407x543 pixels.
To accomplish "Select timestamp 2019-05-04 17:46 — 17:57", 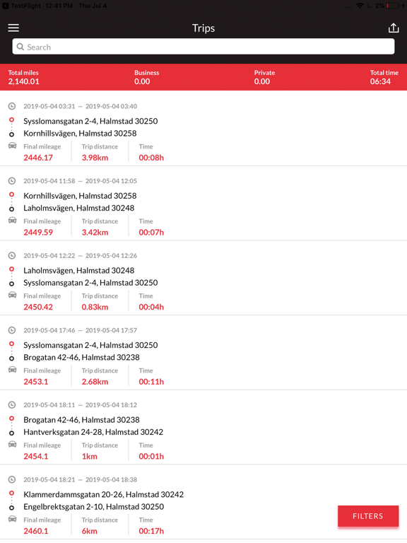I will point(81,330).
